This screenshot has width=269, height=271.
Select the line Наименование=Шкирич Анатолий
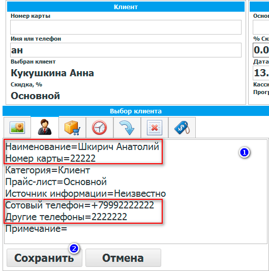click(82, 147)
